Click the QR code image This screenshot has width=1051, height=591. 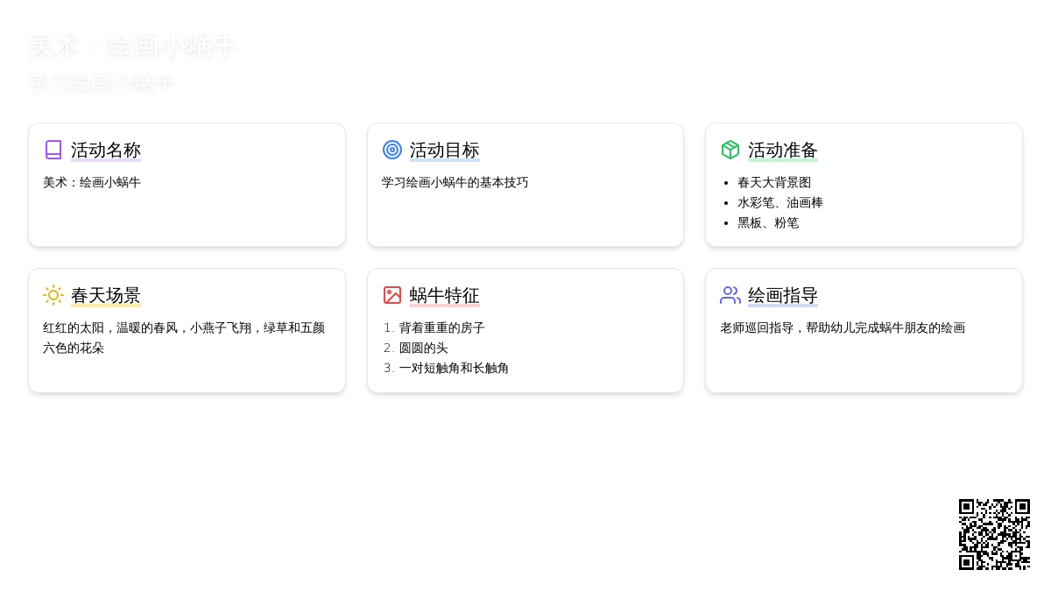point(994,534)
